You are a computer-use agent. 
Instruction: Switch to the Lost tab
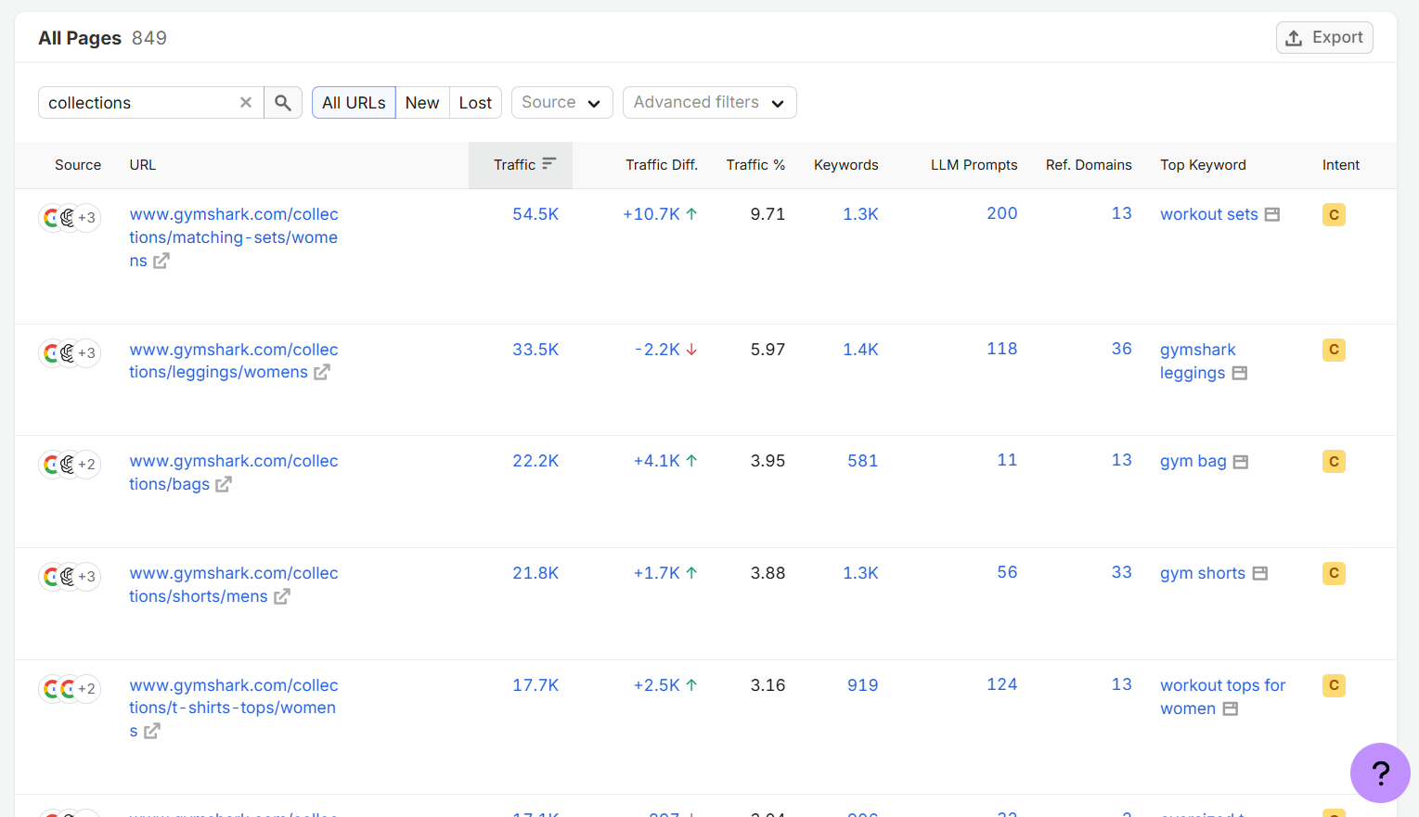tap(475, 103)
